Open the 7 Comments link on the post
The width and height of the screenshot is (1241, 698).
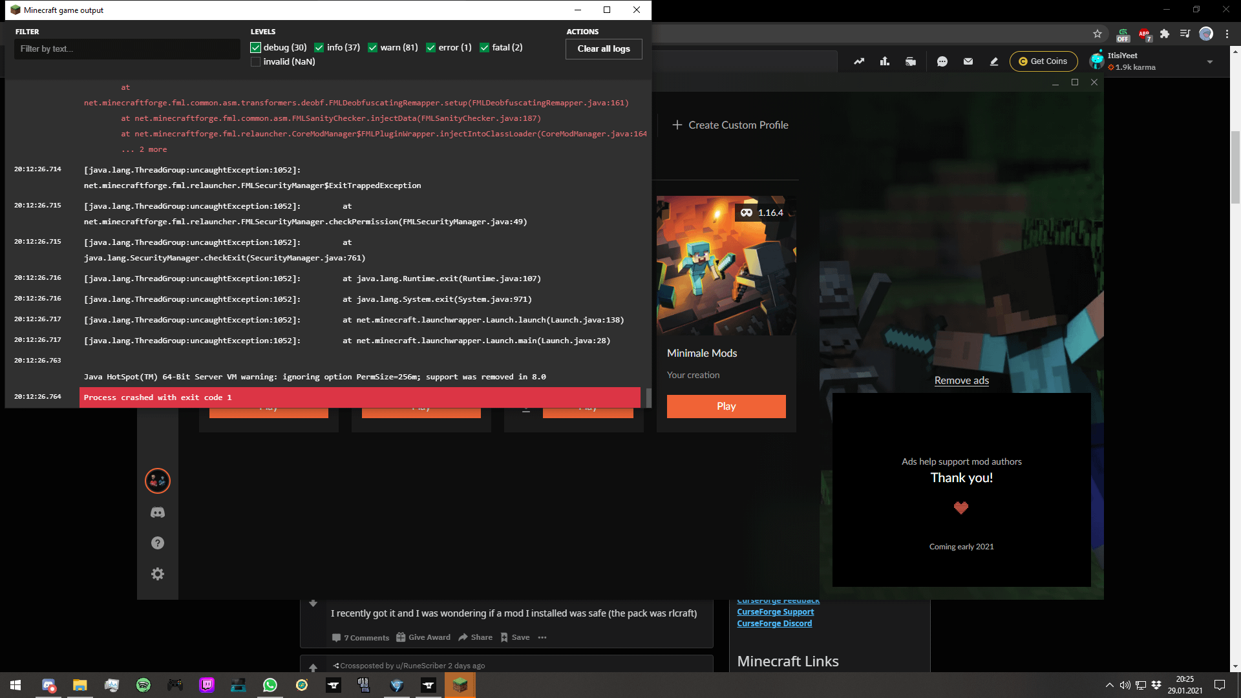[x=361, y=637]
